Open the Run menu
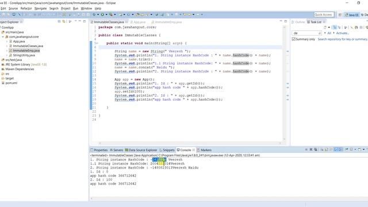This screenshot has width=368, height=207. click(75, 9)
